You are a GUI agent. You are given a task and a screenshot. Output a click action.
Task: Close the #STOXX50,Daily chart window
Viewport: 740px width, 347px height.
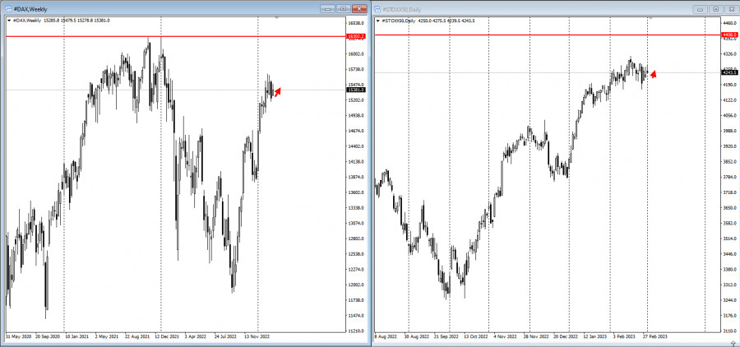[731, 9]
